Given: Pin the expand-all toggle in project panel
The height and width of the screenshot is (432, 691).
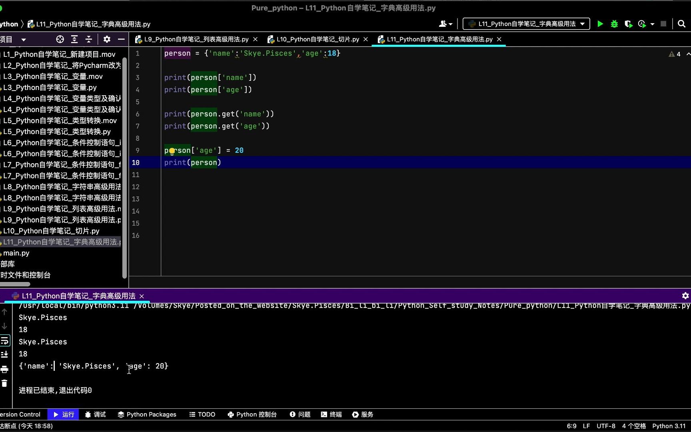Looking at the screenshot, I should 74,39.
